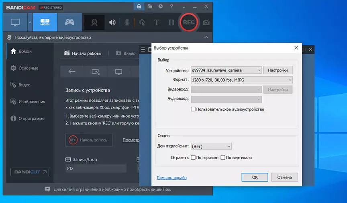Click the F12 hotkey field

[x=96, y=168]
